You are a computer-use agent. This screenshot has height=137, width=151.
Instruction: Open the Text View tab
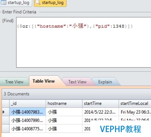(78, 82)
